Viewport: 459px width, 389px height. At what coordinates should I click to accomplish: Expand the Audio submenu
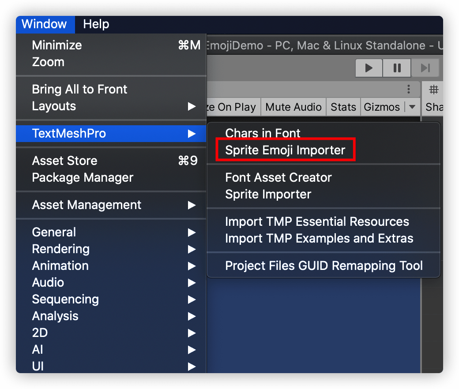(111, 283)
